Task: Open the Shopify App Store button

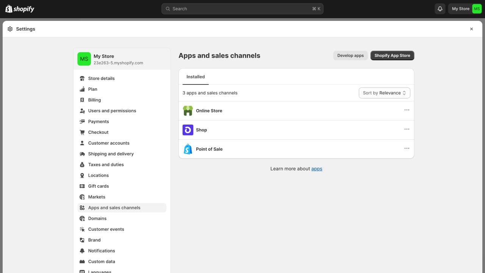Action: coord(392,56)
